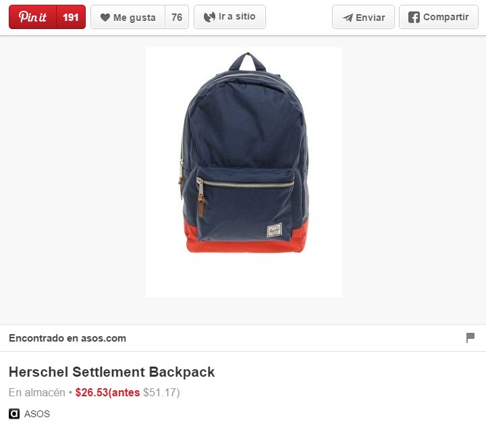Click the Enviar button label
486x426 pixels.
[x=371, y=18]
